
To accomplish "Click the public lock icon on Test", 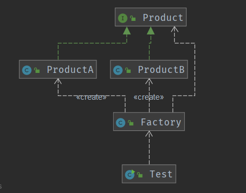I will click(x=140, y=175).
